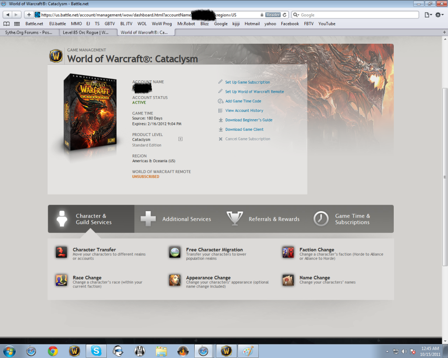Viewport: 448px width, 358px height.
Task: Click the clock icon beside Add Game Time Code
Action: click(x=220, y=101)
